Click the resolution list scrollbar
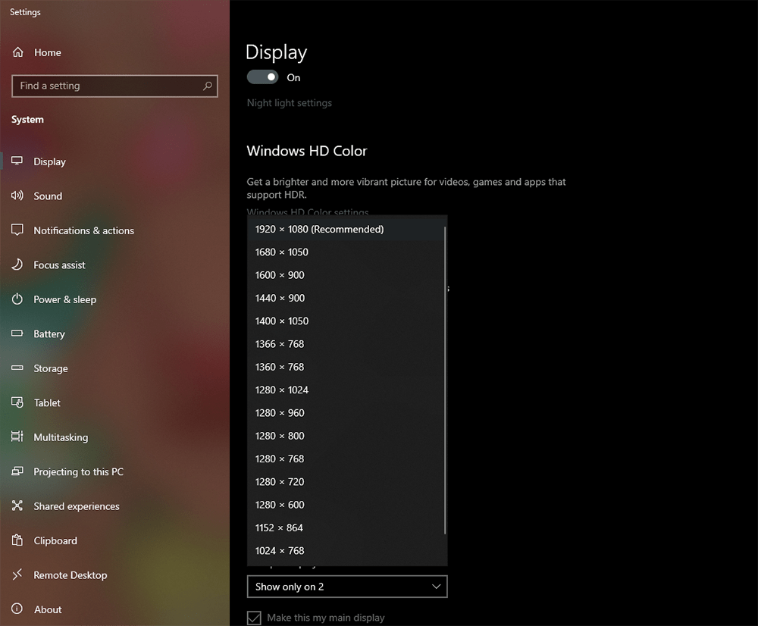This screenshot has height=626, width=758. tap(445, 380)
